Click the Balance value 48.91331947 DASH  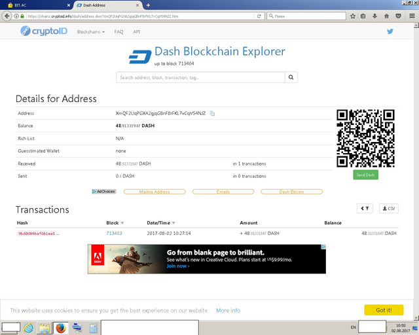(135, 126)
